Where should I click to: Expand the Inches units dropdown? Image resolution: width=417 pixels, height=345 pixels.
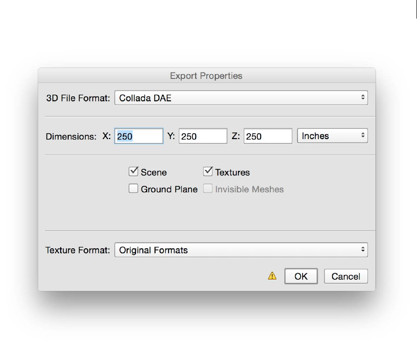coord(332,136)
